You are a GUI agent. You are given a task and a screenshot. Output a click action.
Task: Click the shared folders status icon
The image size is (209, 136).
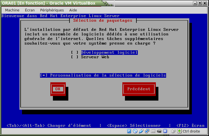[x=153, y=131]
